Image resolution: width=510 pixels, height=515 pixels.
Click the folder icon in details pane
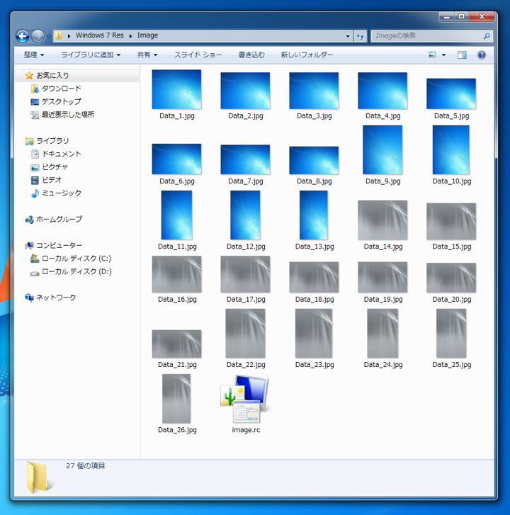pyautogui.click(x=40, y=477)
